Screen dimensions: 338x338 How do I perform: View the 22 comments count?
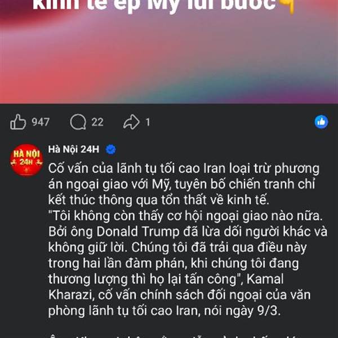[x=97, y=122]
